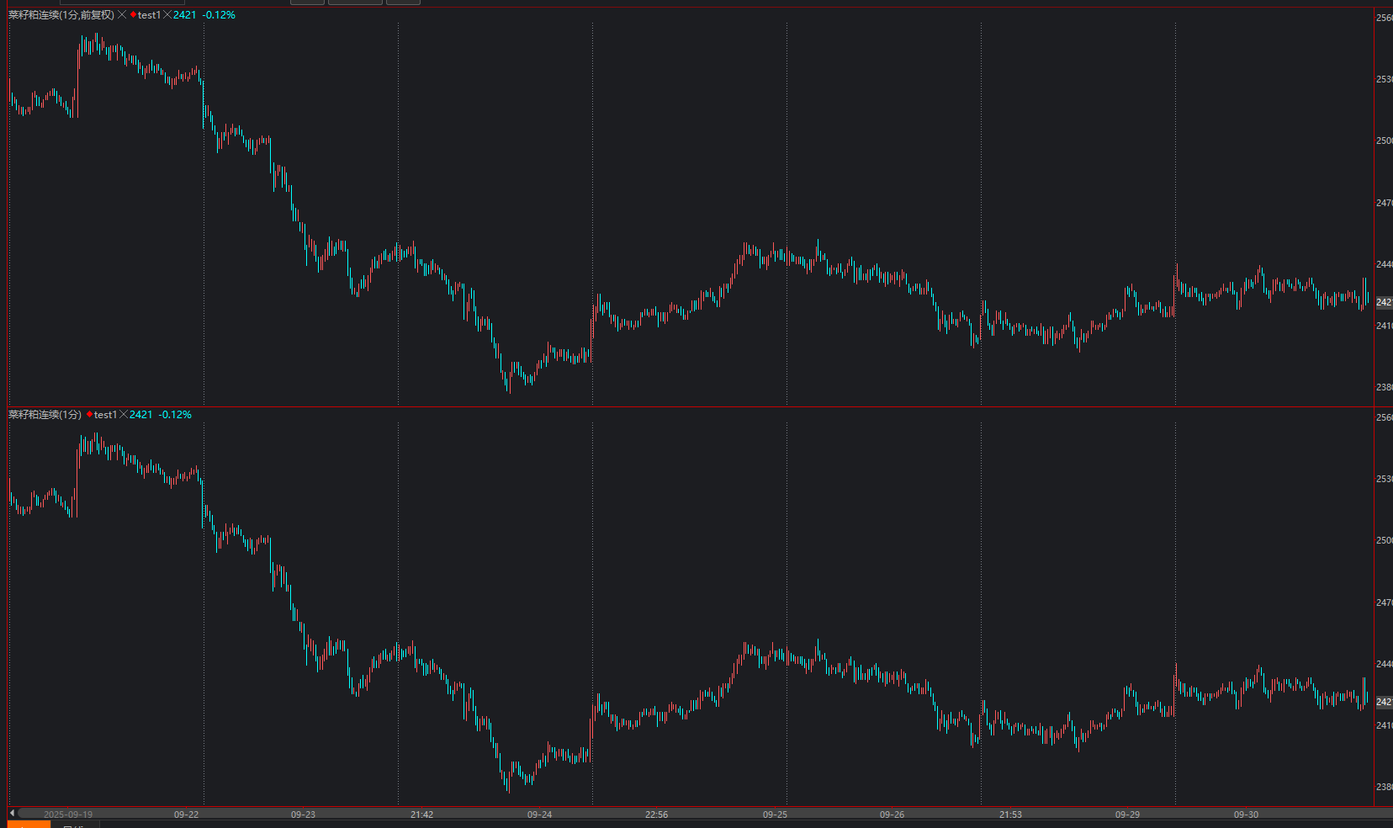Remove the test1 indicator from the top chart
The height and width of the screenshot is (828, 1393).
tap(167, 15)
